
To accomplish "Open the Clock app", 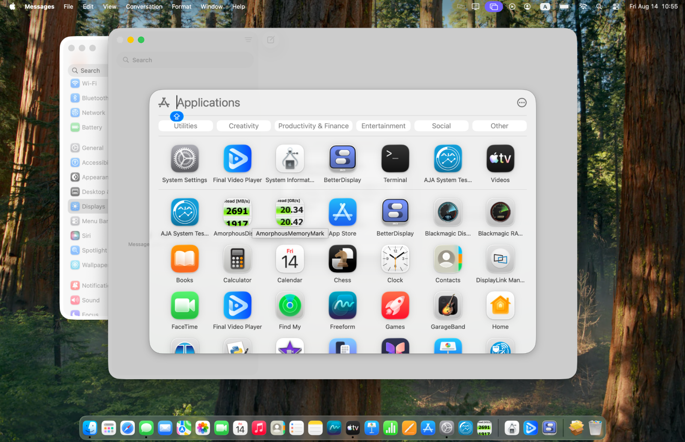I will point(395,259).
